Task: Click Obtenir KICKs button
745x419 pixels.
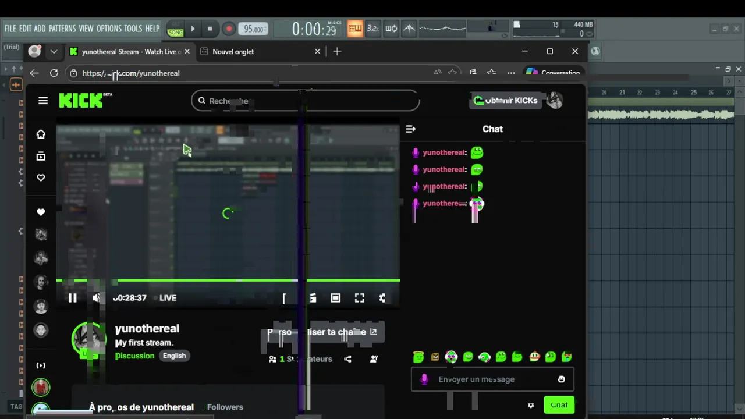Action: [x=505, y=101]
